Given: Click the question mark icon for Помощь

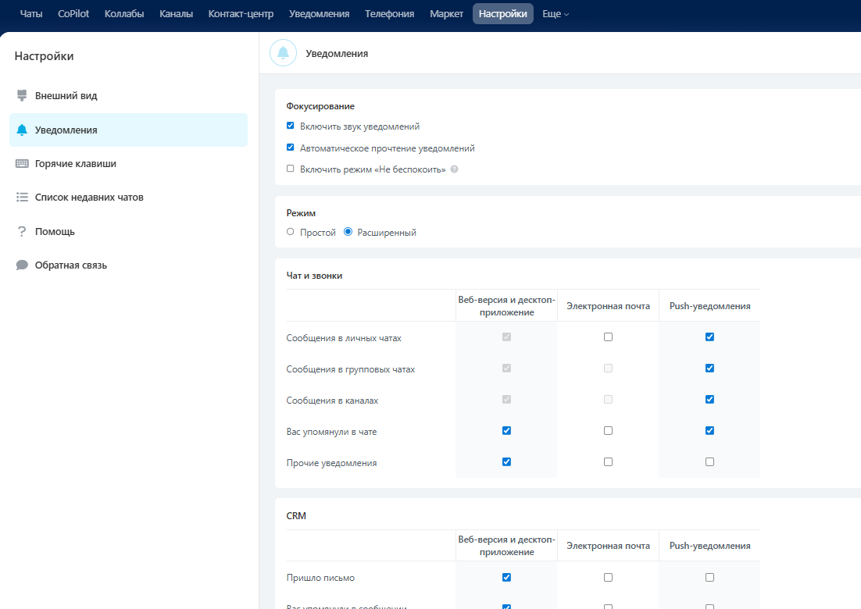Looking at the screenshot, I should pos(22,232).
